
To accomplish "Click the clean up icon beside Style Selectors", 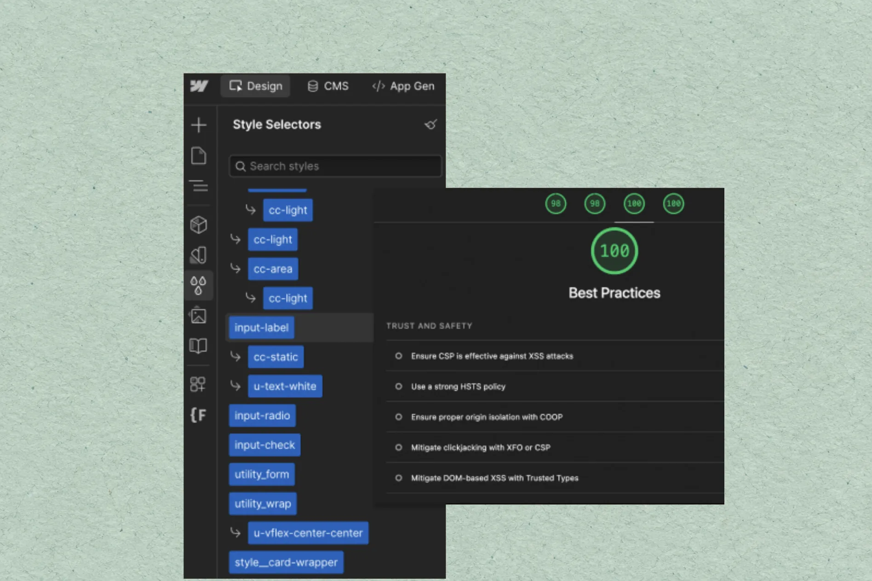I will (x=430, y=125).
